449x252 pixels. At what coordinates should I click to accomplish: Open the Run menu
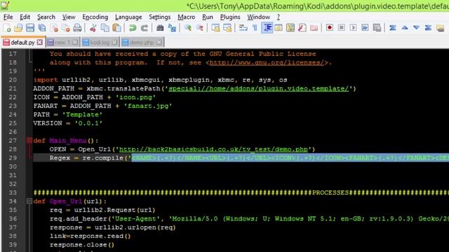tap(208, 17)
